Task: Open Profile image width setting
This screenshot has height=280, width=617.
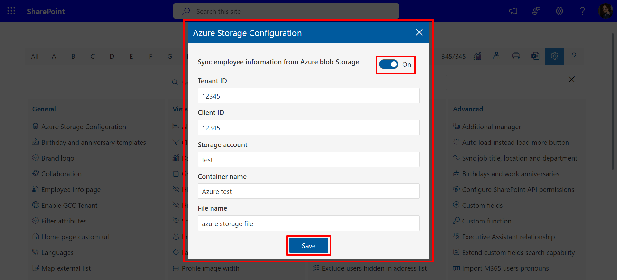Action: [211, 268]
